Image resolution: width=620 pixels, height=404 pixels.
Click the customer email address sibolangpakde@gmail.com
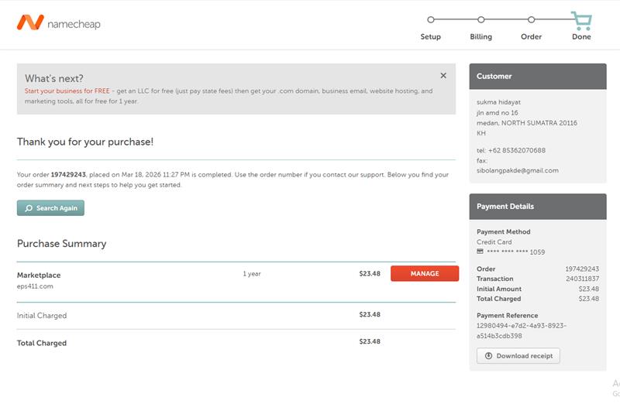517,170
